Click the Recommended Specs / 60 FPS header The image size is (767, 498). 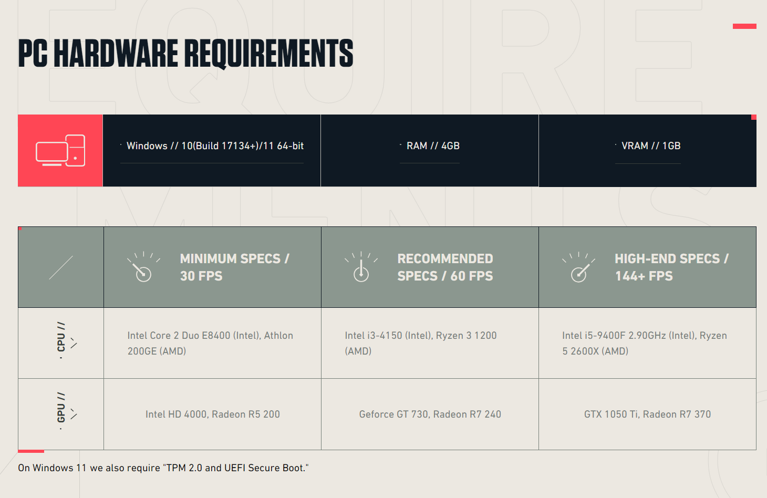point(445,267)
